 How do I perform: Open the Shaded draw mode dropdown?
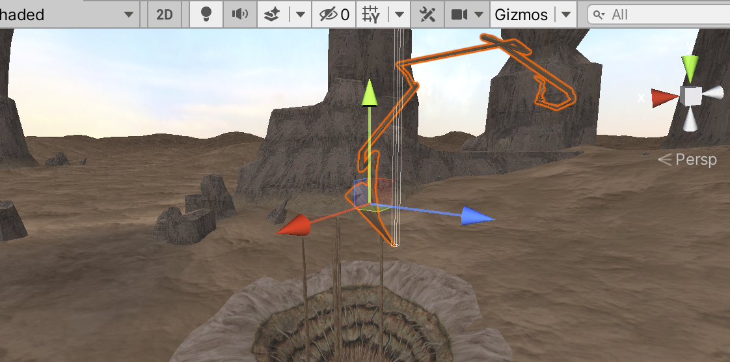tap(70, 14)
